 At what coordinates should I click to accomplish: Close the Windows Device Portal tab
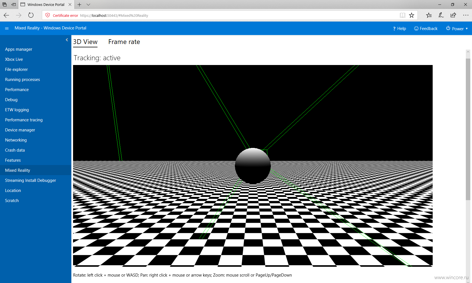tap(70, 4)
